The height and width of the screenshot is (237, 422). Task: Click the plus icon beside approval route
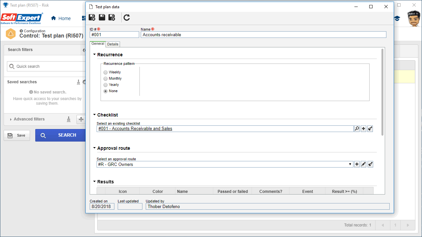pyautogui.click(x=357, y=164)
